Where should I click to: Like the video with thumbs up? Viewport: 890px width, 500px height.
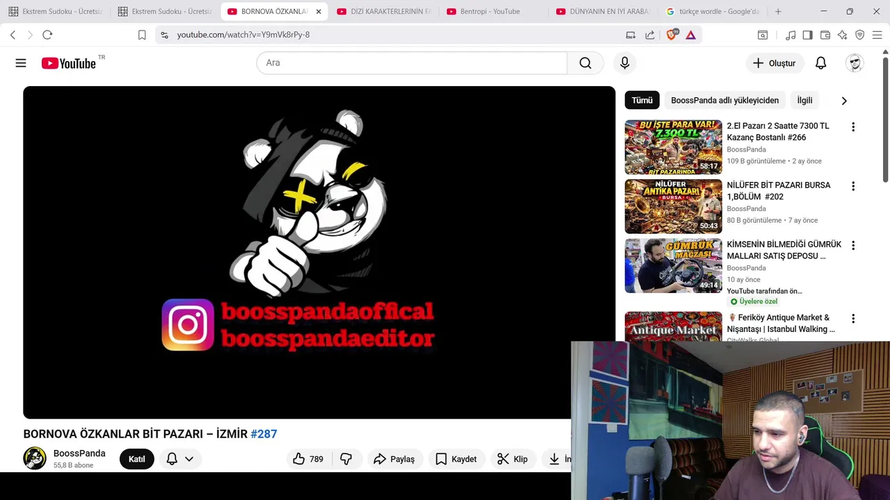pos(308,459)
